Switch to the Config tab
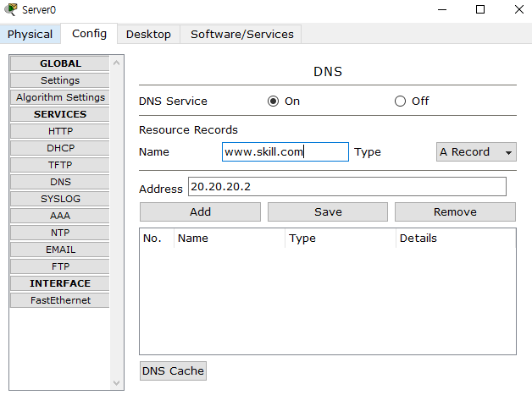 tap(89, 33)
